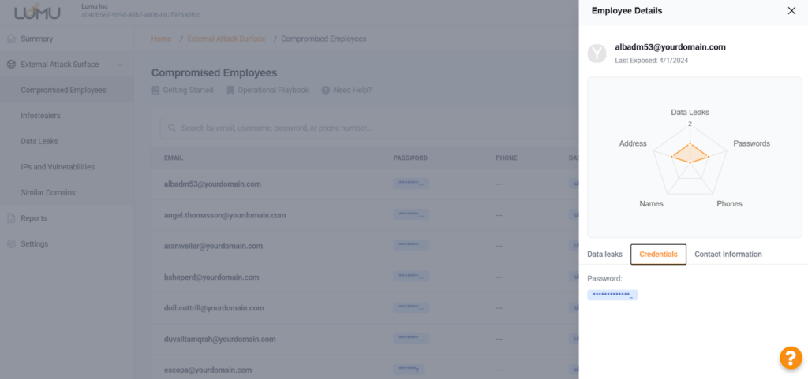Viewport: 808px width, 379px height.
Task: Click the Home breadcrumb link
Action: [161, 39]
